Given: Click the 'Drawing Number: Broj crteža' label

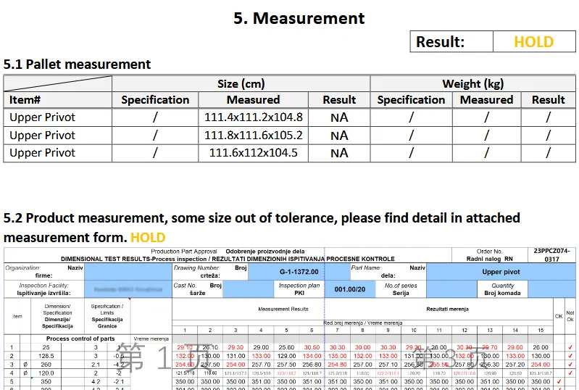Looking at the screenshot, I should [210, 271].
